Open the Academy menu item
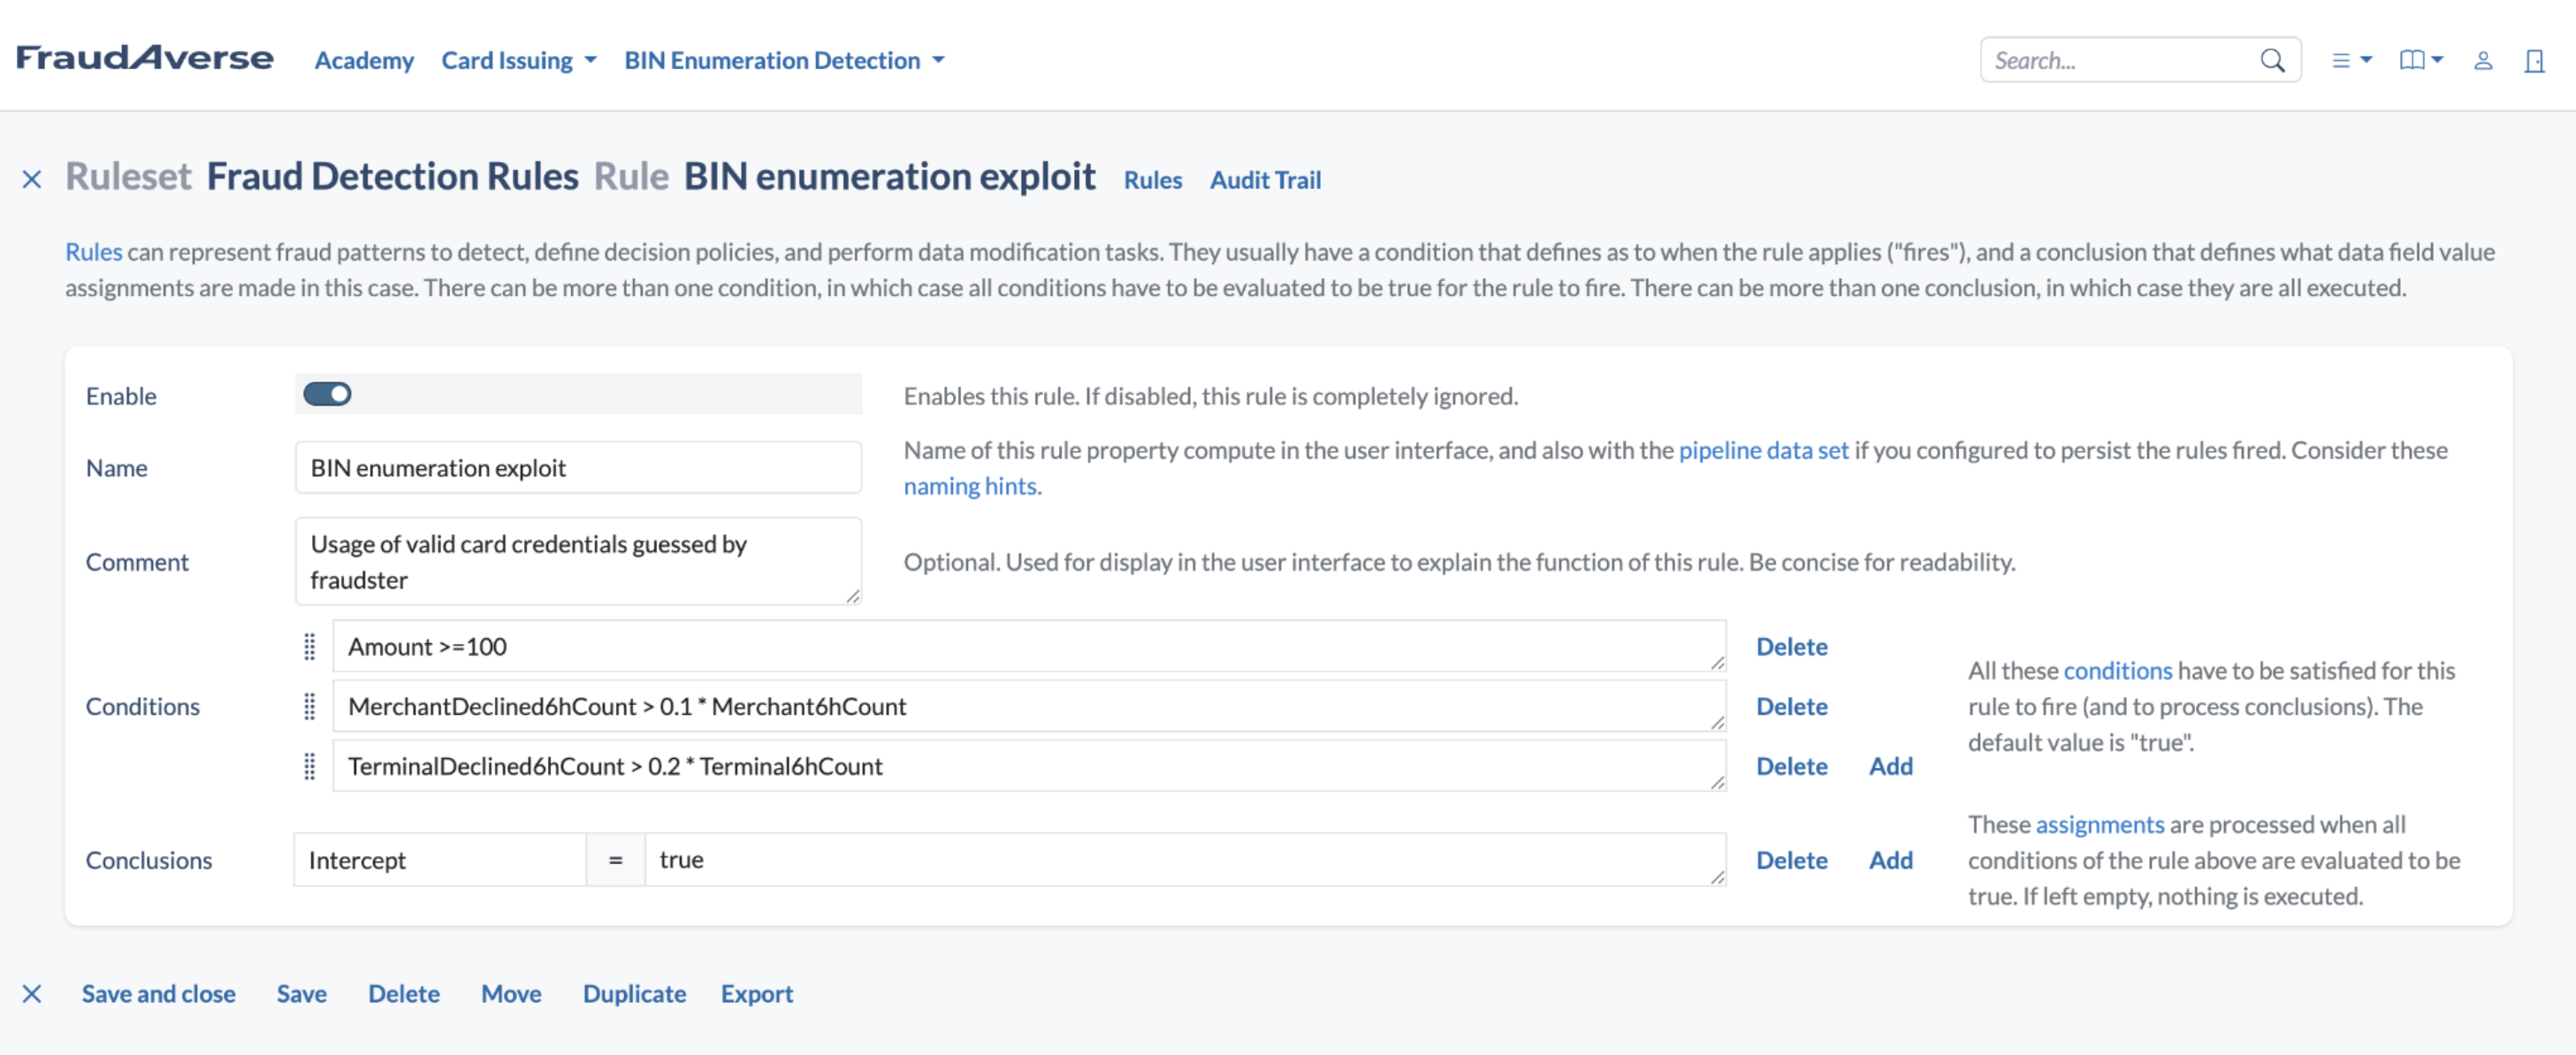 (364, 60)
